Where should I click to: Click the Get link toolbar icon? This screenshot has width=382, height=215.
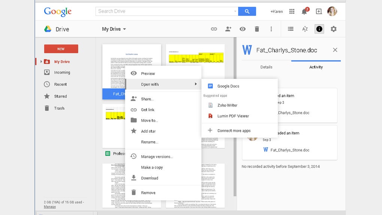pyautogui.click(x=214, y=29)
